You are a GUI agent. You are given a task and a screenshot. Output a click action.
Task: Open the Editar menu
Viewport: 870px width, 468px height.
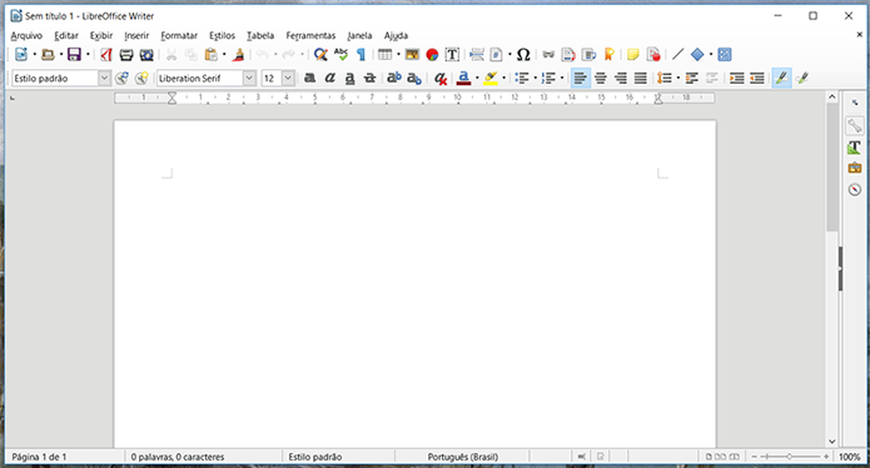[x=66, y=35]
